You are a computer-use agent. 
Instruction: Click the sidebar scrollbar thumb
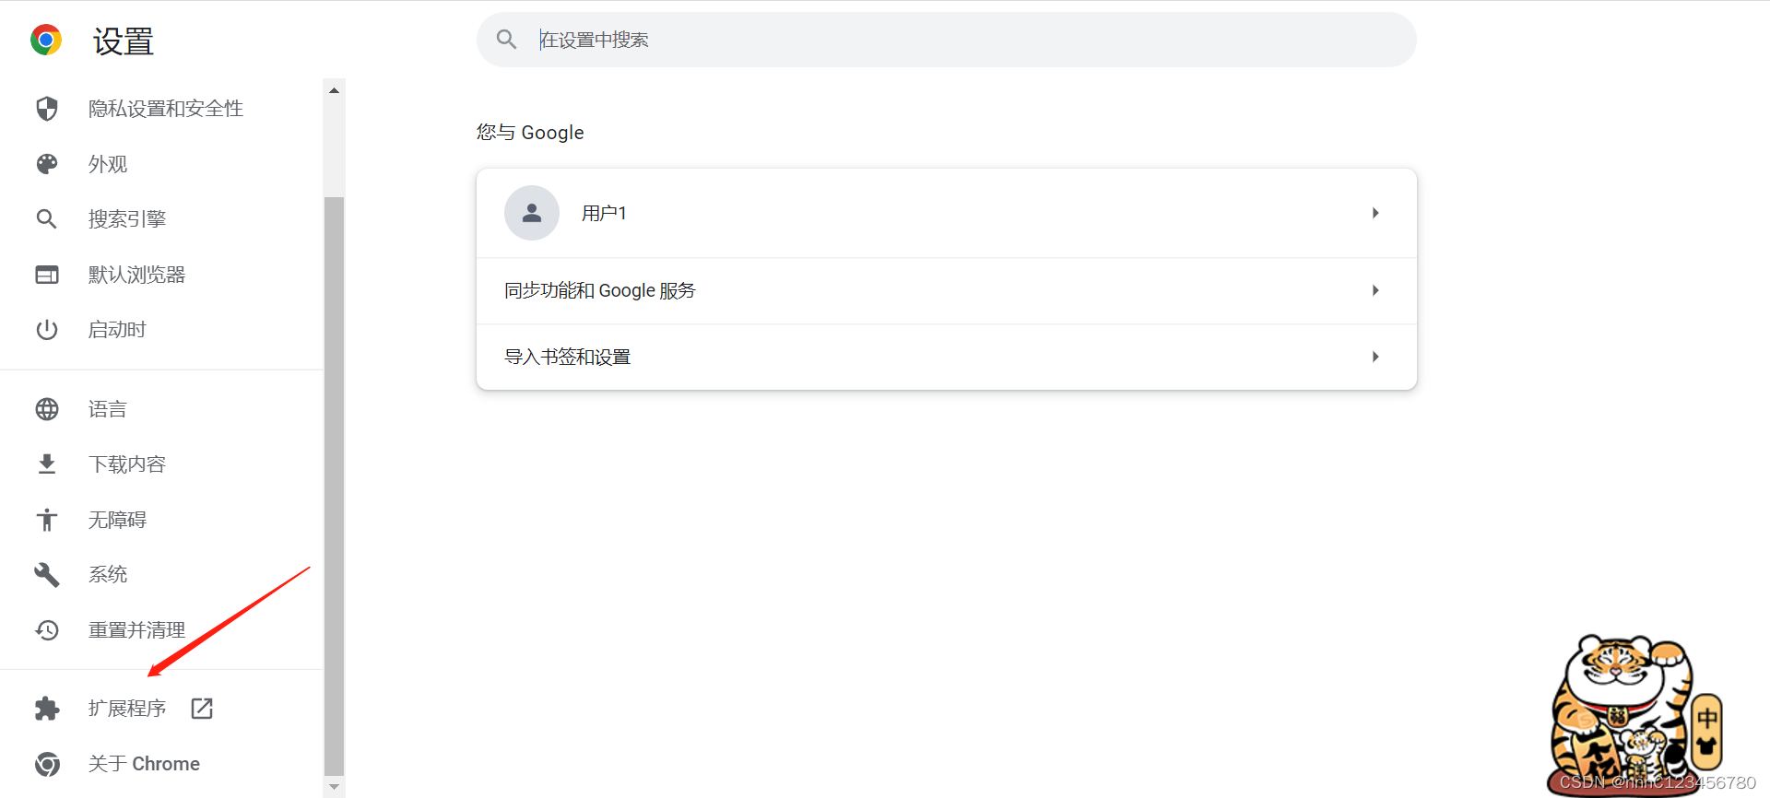(335, 487)
